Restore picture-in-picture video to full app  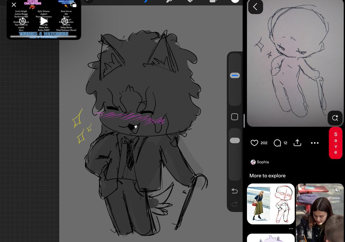click(73, 5)
